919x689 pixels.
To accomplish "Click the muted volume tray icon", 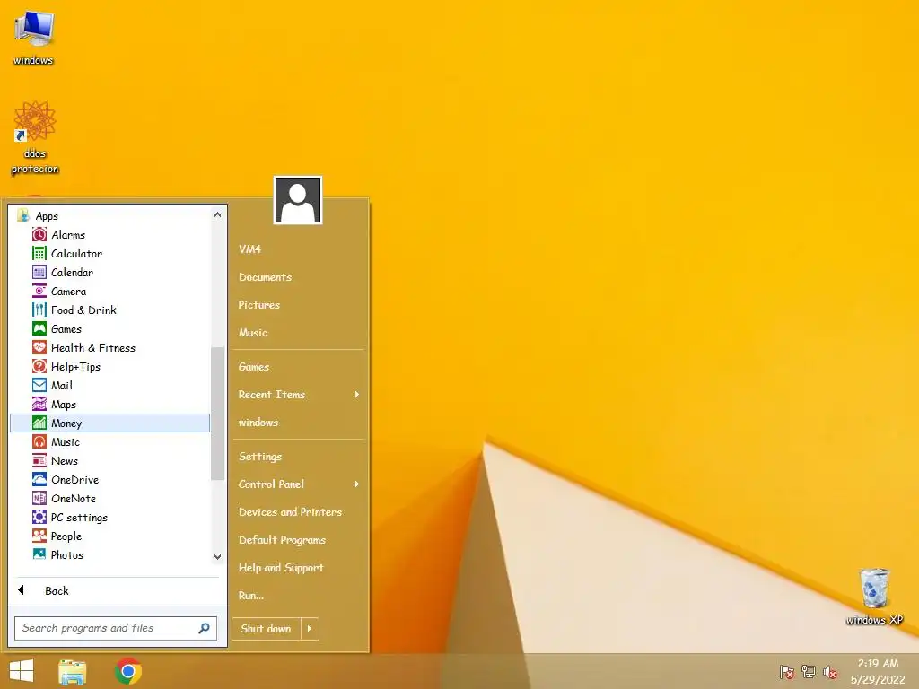I will point(829,672).
